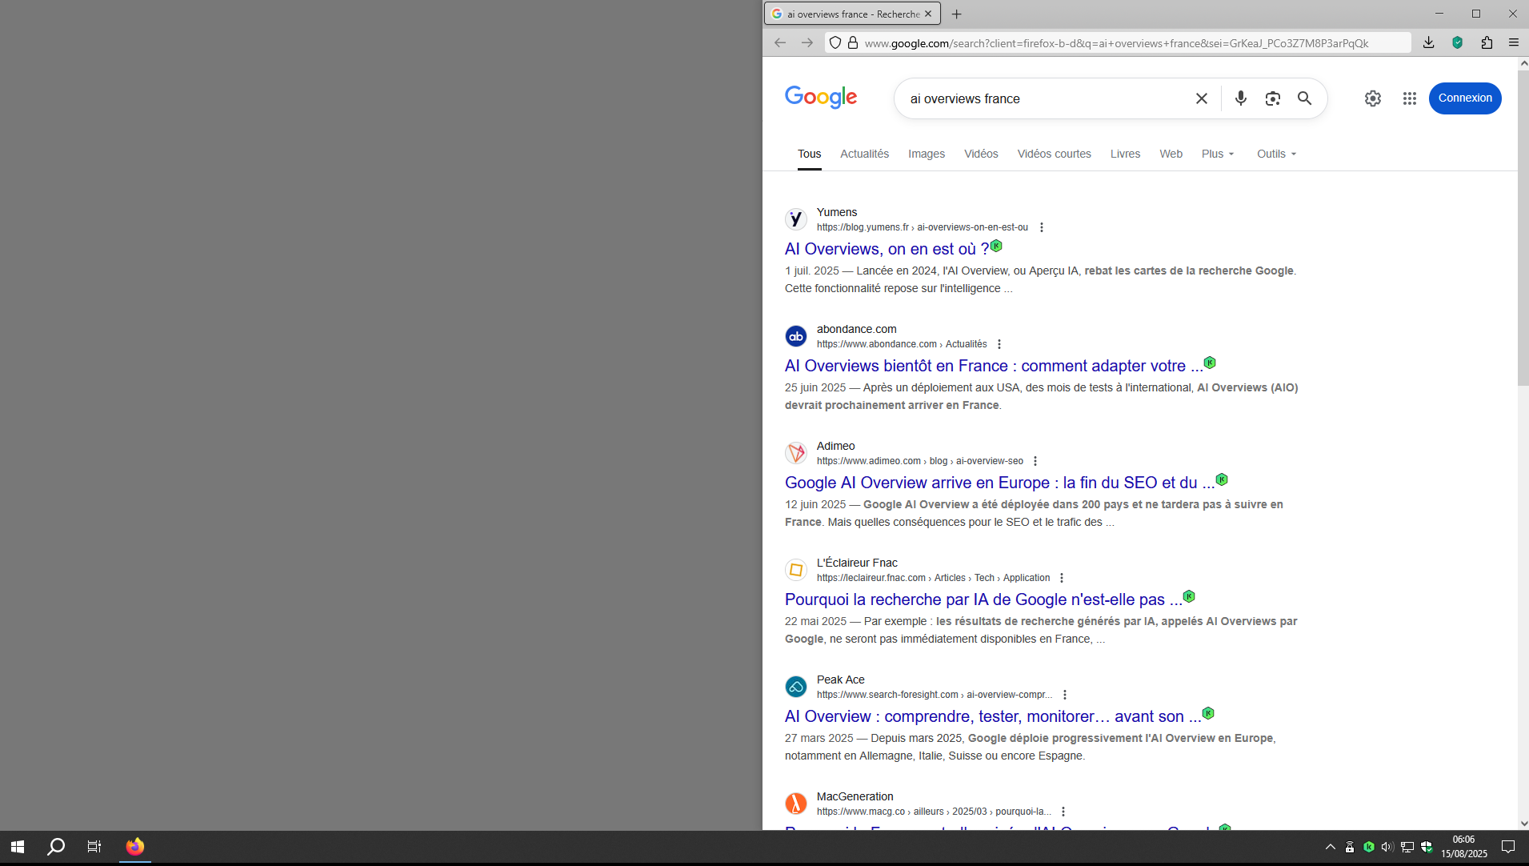Open the Firefox application menu
Image resolution: width=1529 pixels, height=866 pixels.
tap(1514, 43)
